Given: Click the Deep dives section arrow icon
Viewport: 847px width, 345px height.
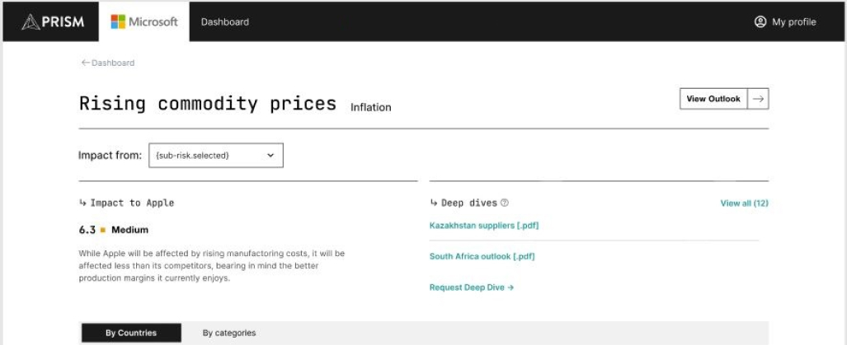Looking at the screenshot, I should [434, 203].
